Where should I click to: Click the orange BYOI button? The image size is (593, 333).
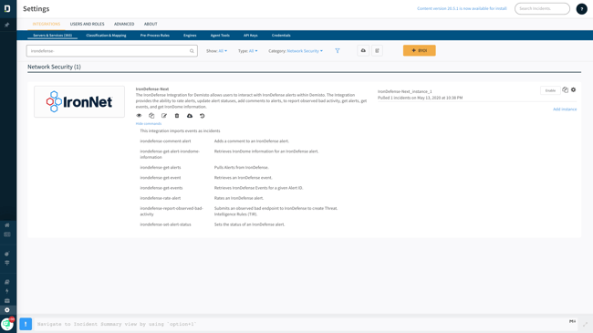[x=419, y=50]
